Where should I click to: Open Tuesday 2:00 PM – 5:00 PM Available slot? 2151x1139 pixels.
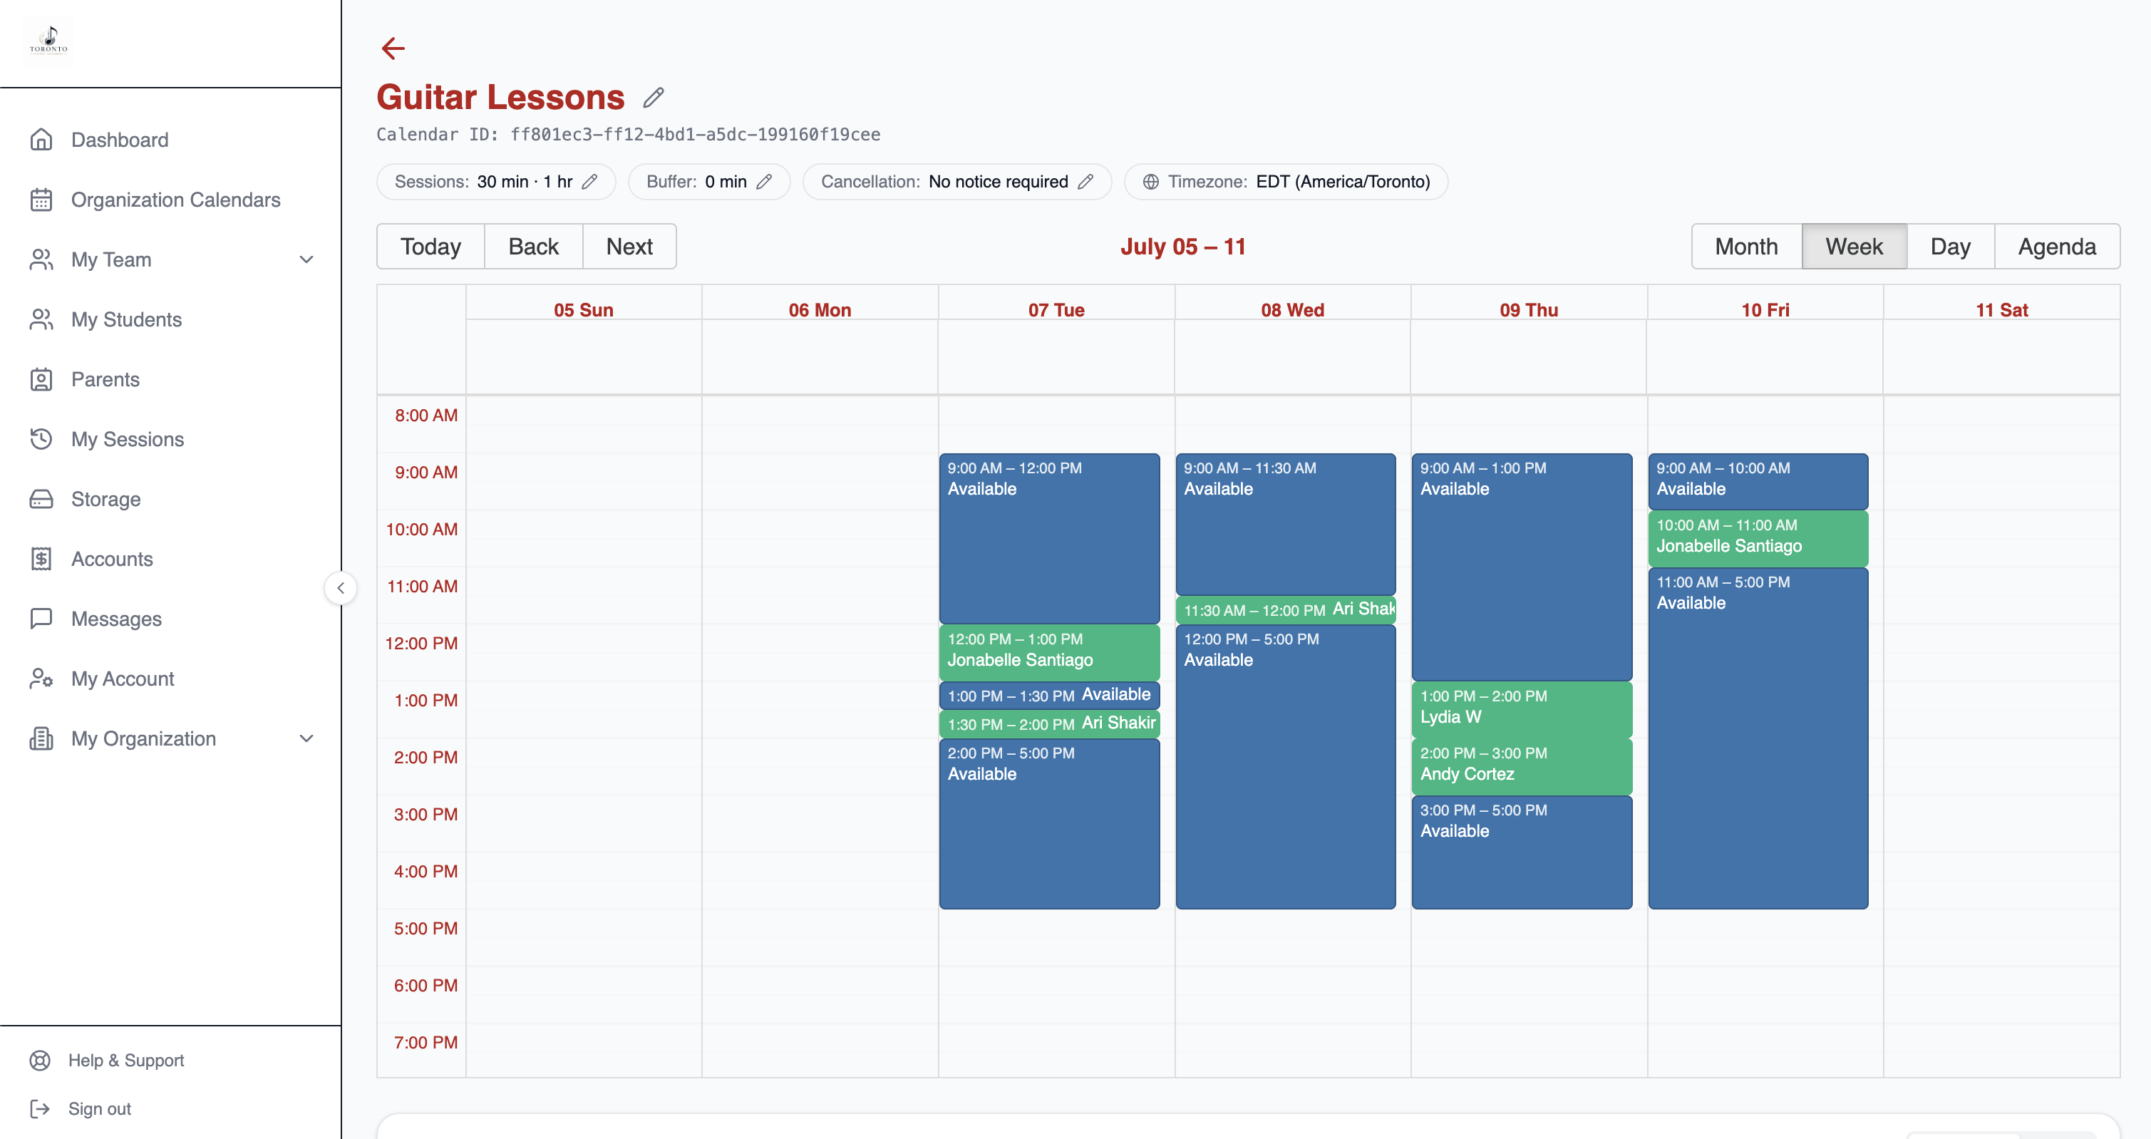coord(1049,823)
